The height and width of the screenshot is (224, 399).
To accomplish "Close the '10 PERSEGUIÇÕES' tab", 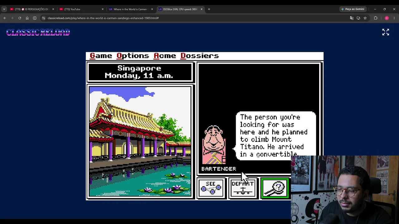I will tap(53, 9).
